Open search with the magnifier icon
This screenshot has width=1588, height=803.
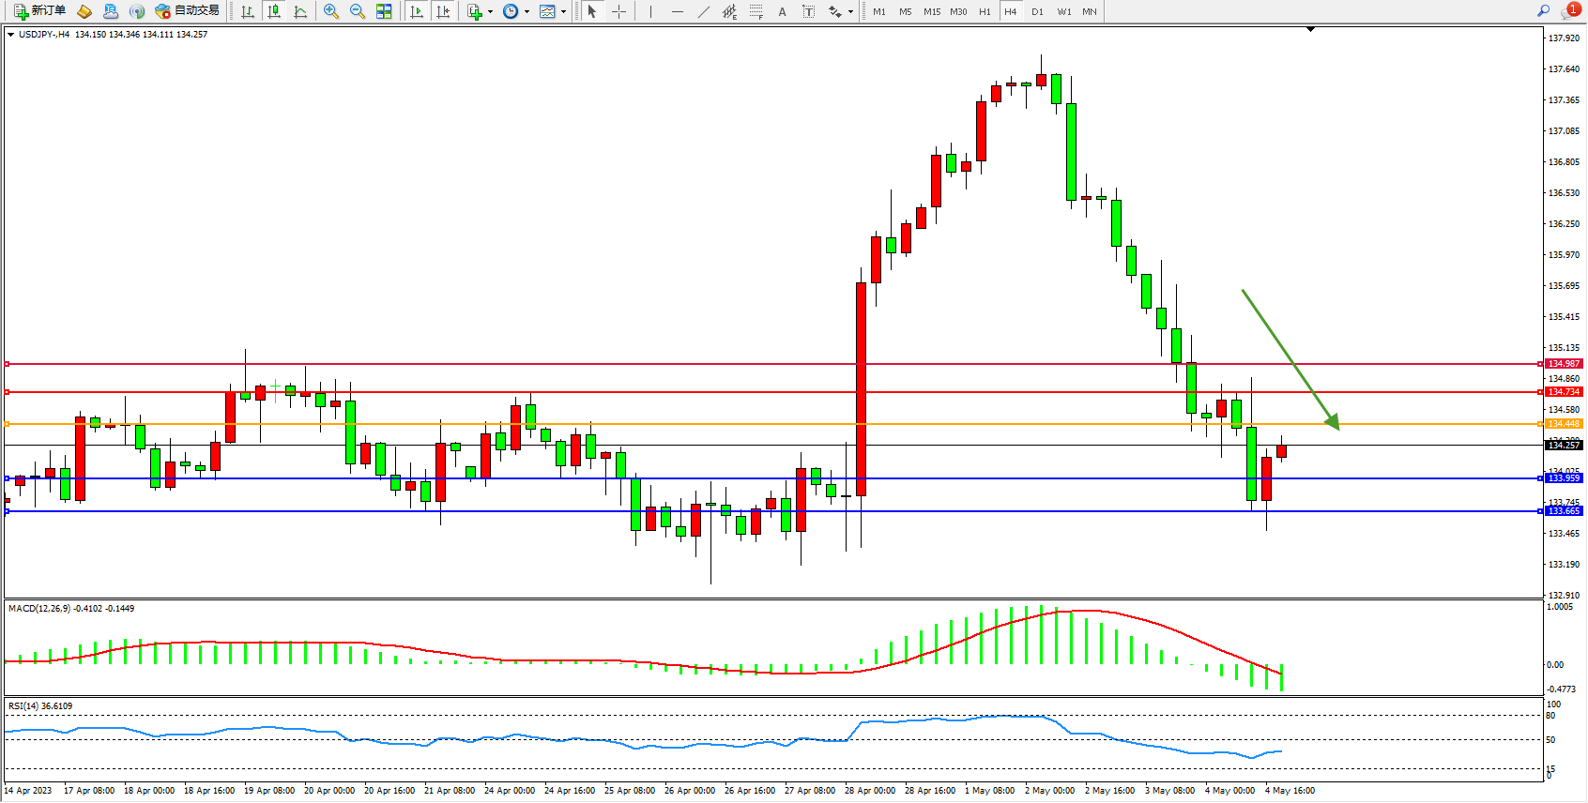point(1543,11)
